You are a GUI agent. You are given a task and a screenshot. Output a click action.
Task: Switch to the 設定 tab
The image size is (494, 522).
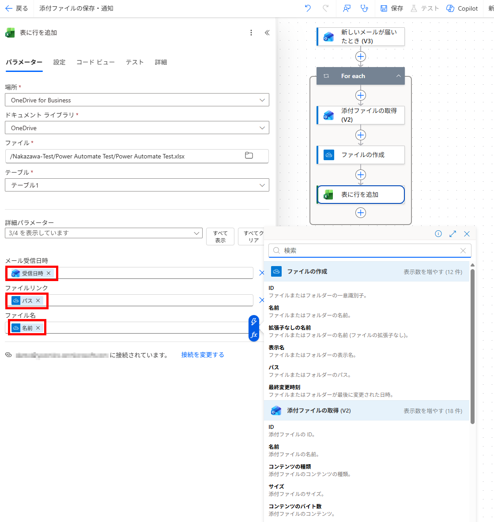click(59, 62)
